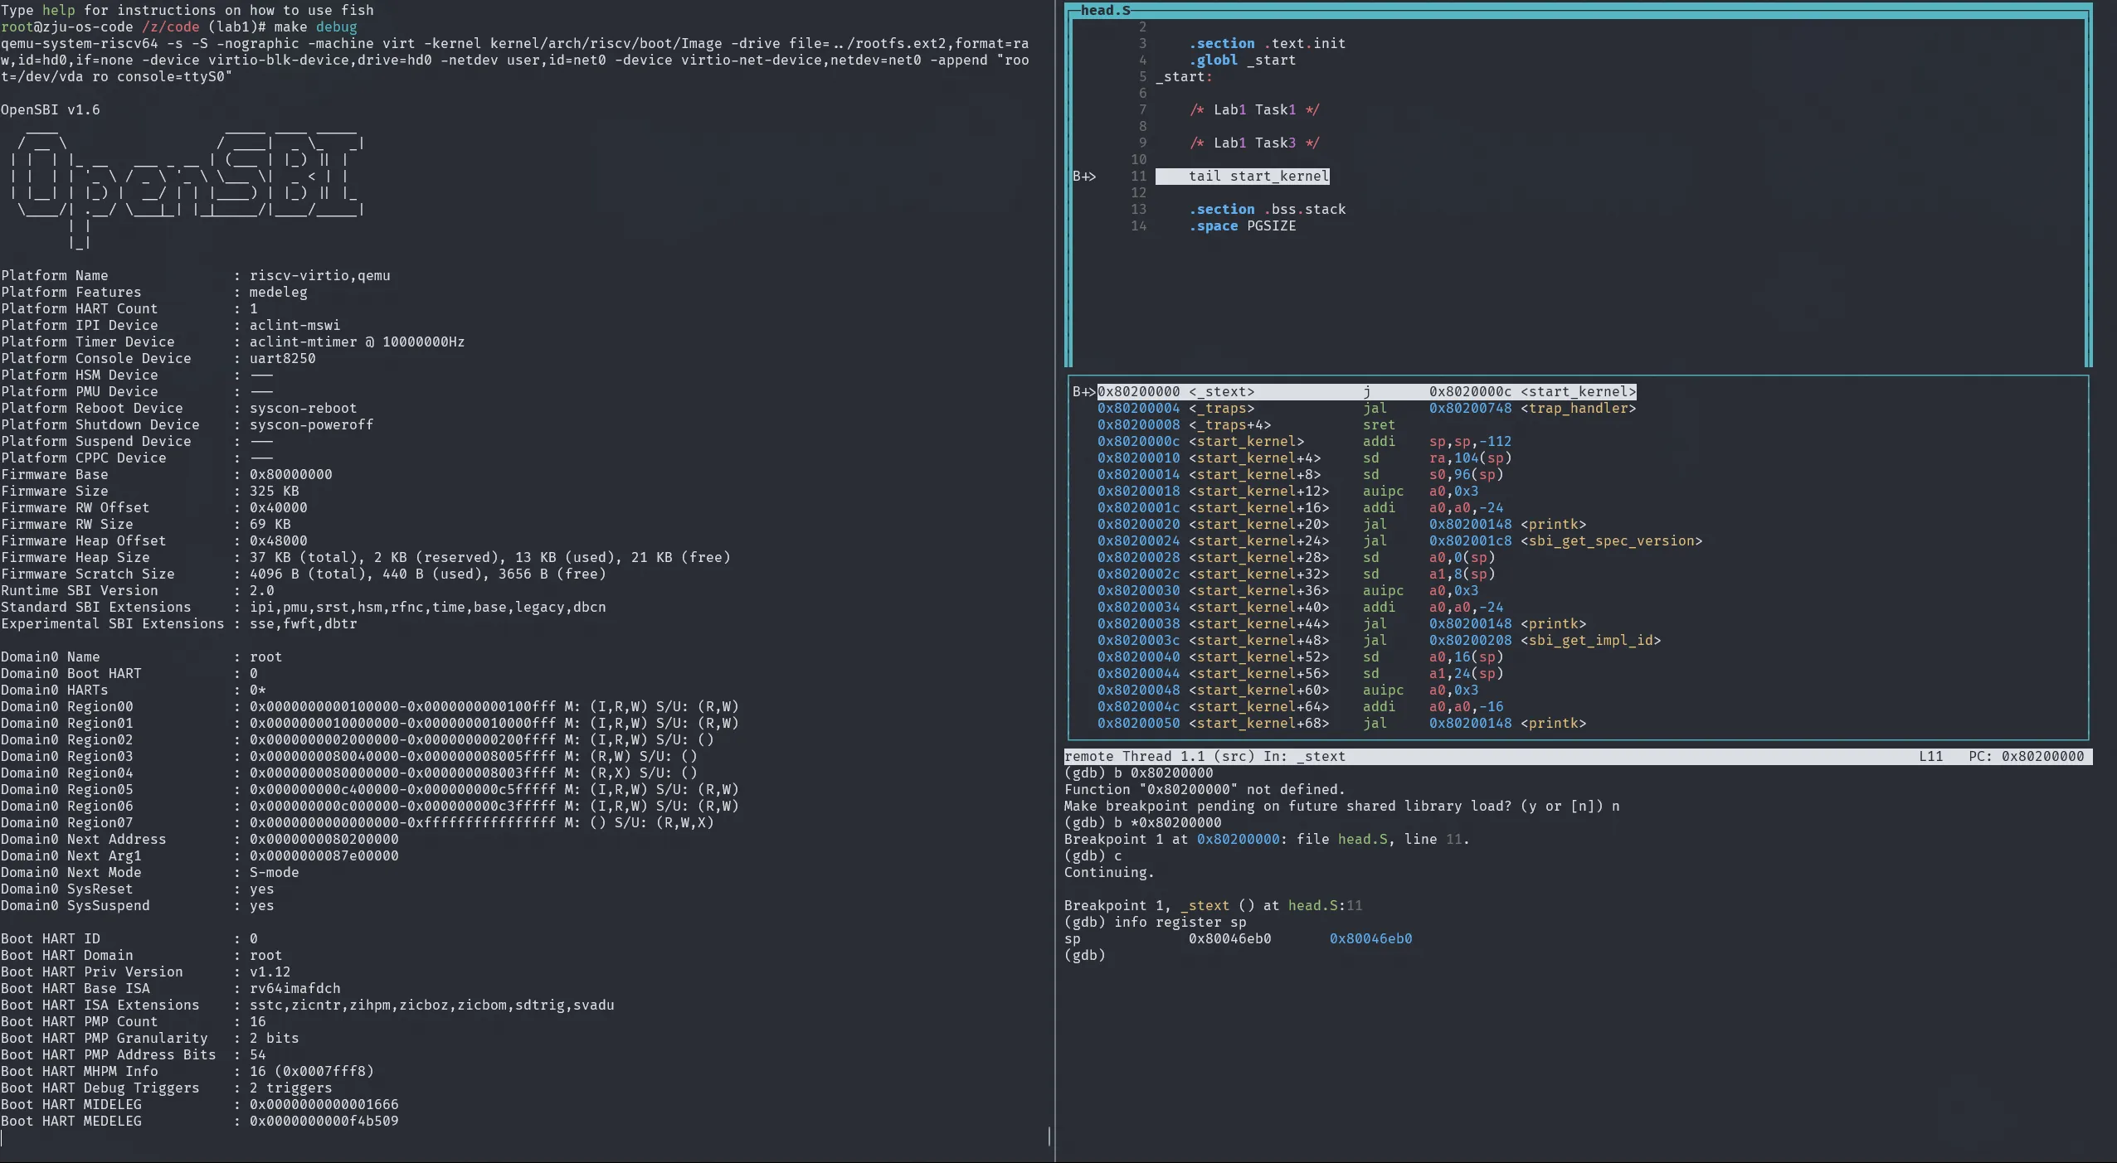Click the head.S title of the source pane

pyautogui.click(x=1104, y=10)
